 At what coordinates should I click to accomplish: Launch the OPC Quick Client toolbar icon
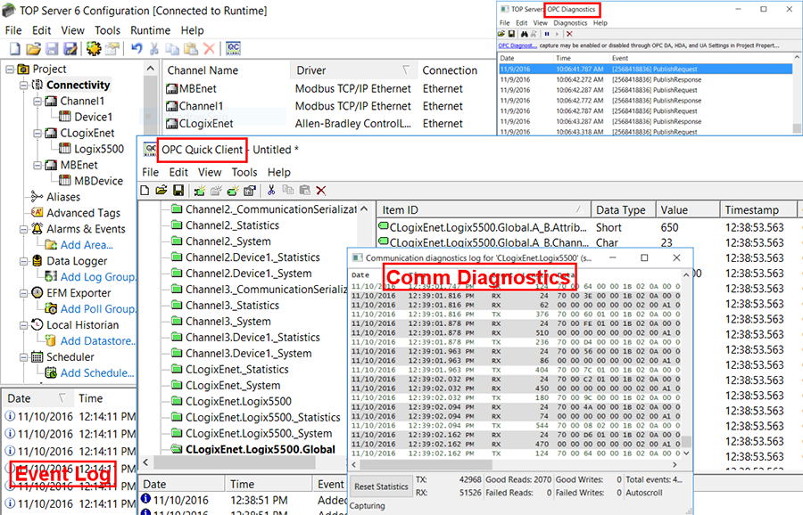click(x=234, y=49)
